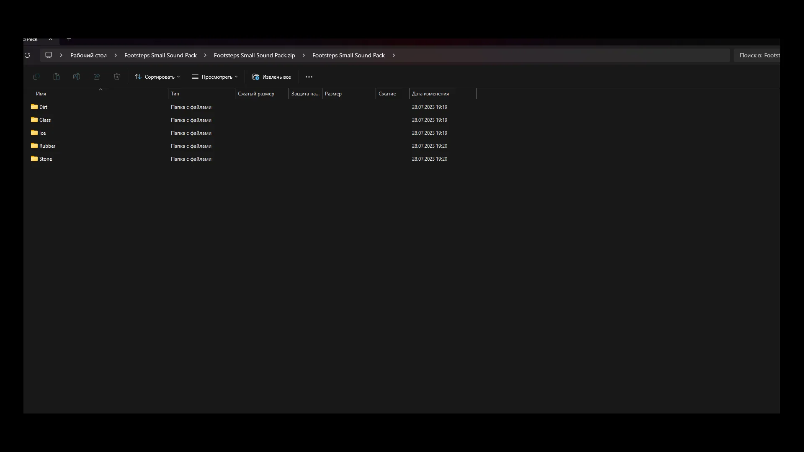Open the Сортировать dropdown
Screen dimensions: 804x452
click(157, 77)
